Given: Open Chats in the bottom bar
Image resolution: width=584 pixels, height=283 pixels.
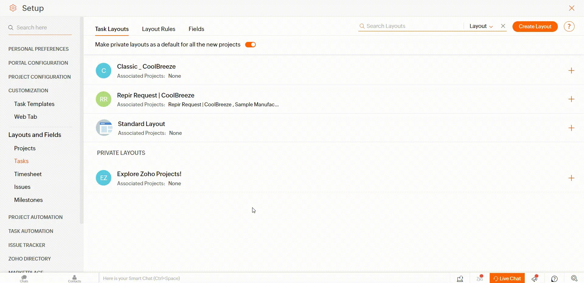Looking at the screenshot, I should (x=24, y=278).
